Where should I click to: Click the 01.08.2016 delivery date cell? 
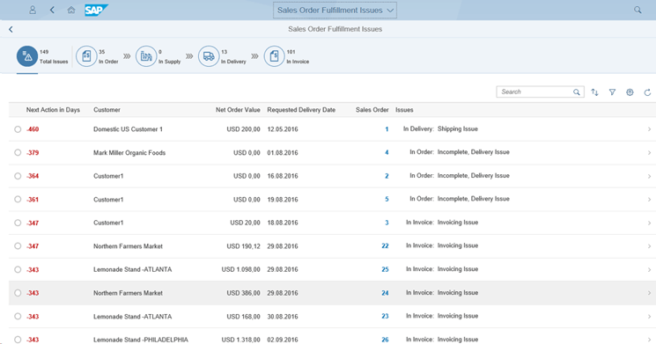(x=283, y=152)
